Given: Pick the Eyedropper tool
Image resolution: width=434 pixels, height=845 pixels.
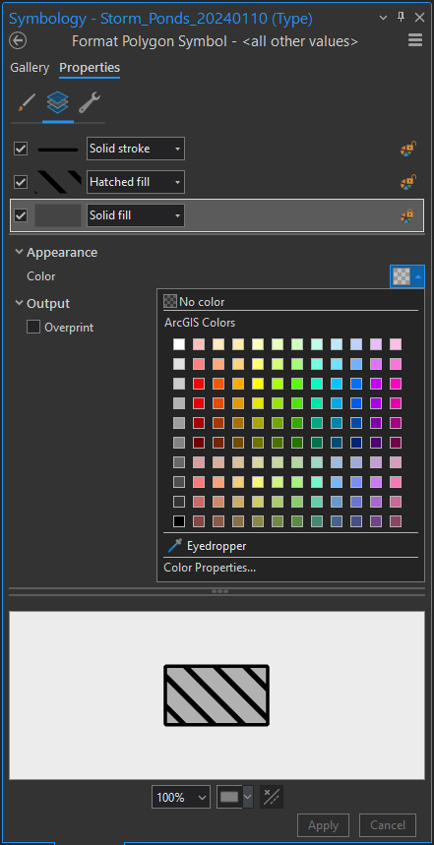Looking at the screenshot, I should [x=205, y=546].
